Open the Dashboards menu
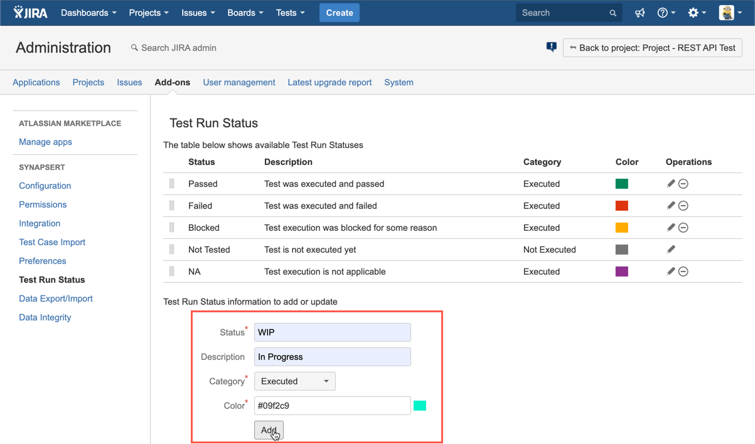This screenshot has width=755, height=444. (88, 13)
